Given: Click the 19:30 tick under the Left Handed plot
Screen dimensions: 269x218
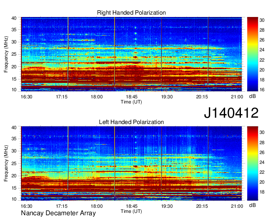Looking at the screenshot, I should pos(167,206).
